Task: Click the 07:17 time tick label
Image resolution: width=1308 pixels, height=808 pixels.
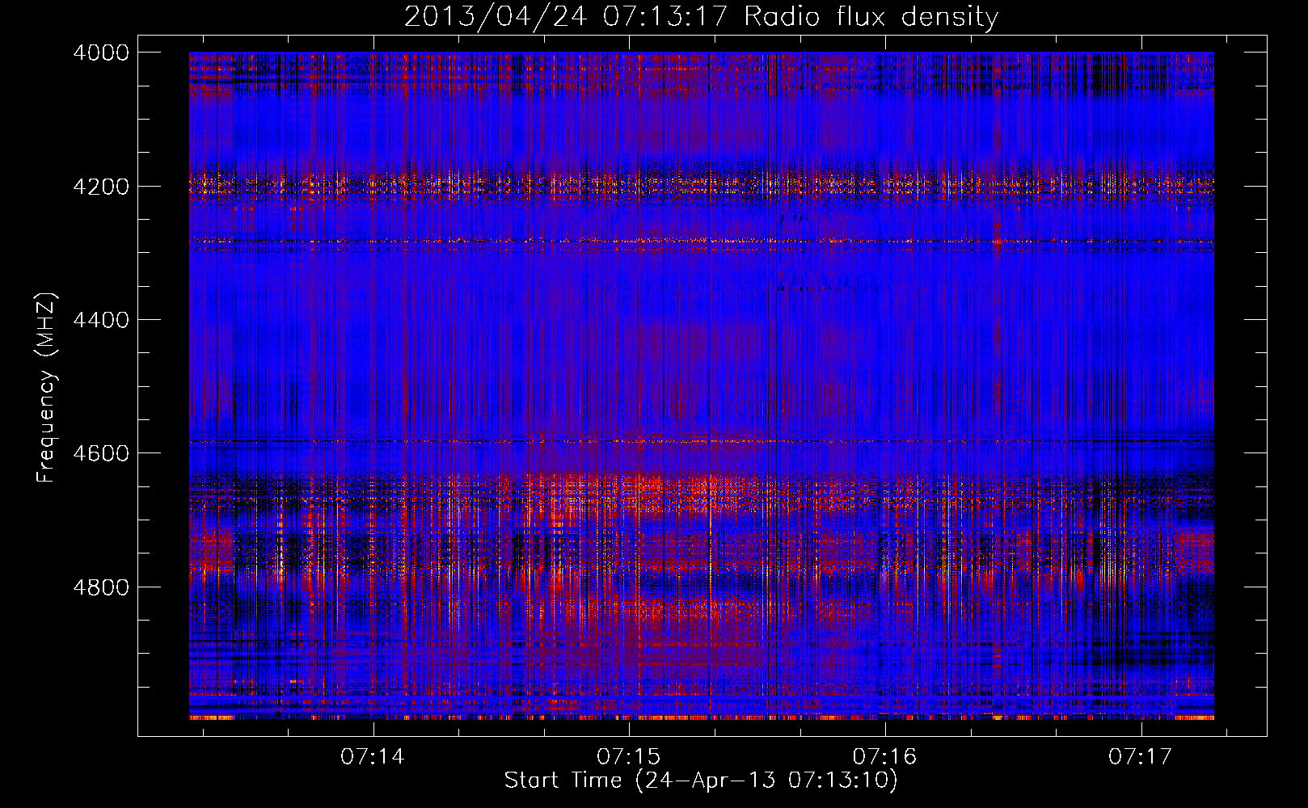Action: [x=1141, y=757]
